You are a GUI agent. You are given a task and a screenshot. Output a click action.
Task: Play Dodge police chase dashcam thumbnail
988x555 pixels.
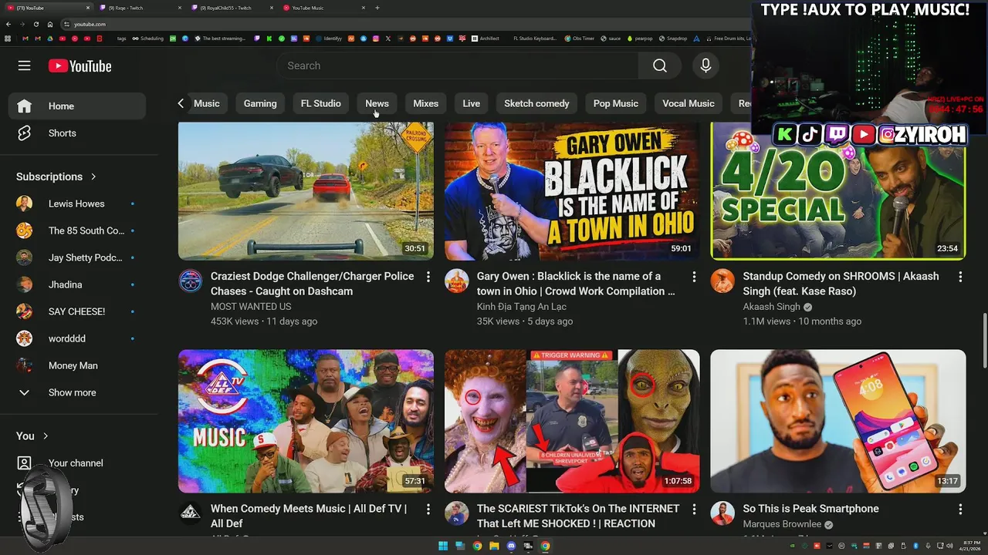(x=306, y=190)
